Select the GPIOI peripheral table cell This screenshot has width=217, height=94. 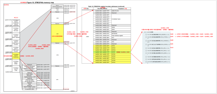coord(121,46)
